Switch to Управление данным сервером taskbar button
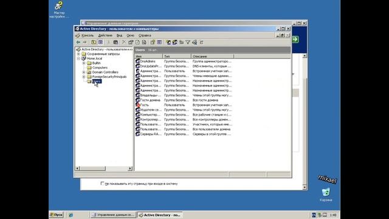This screenshot has height=219, width=389. point(113,215)
